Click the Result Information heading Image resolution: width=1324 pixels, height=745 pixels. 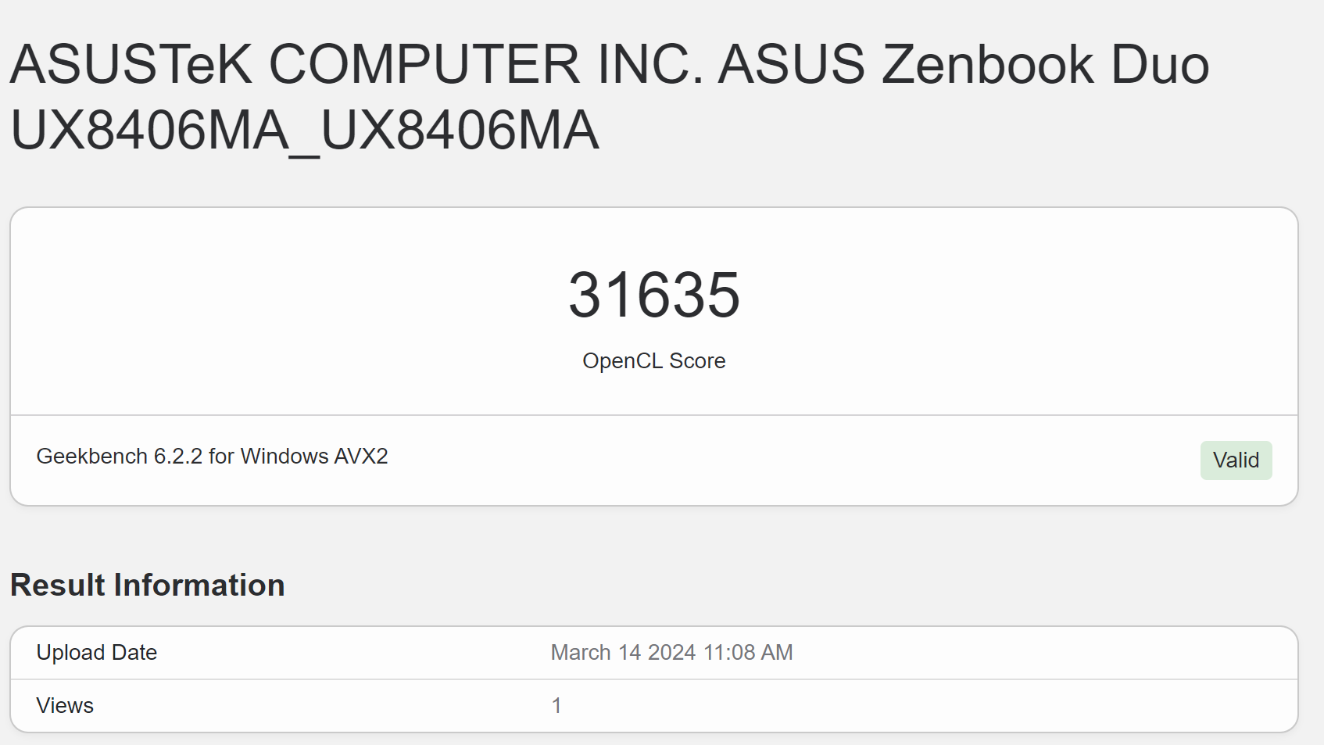[148, 586]
